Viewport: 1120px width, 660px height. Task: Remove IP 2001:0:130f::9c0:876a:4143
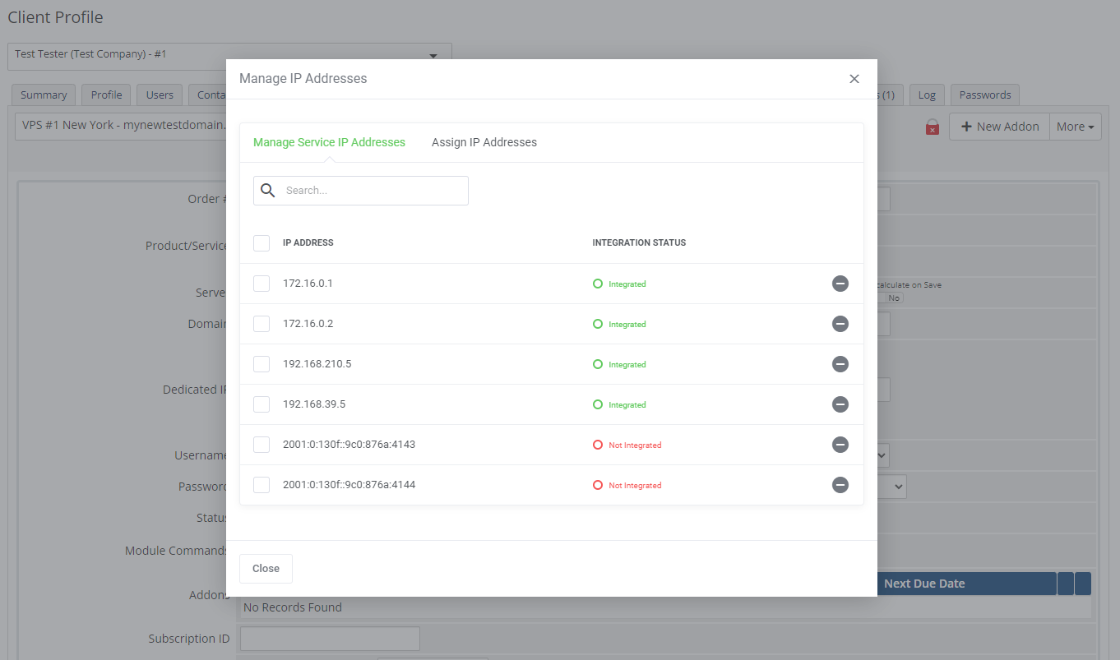click(840, 444)
